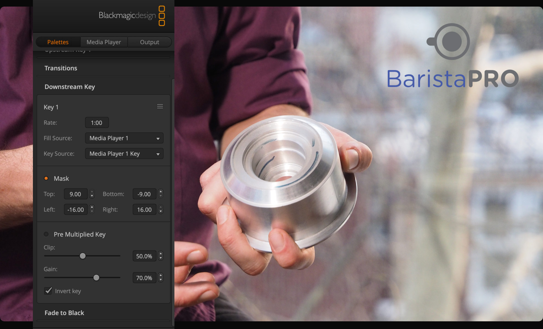This screenshot has height=329, width=543.
Task: Expand the Transitions section
Action: pos(61,68)
